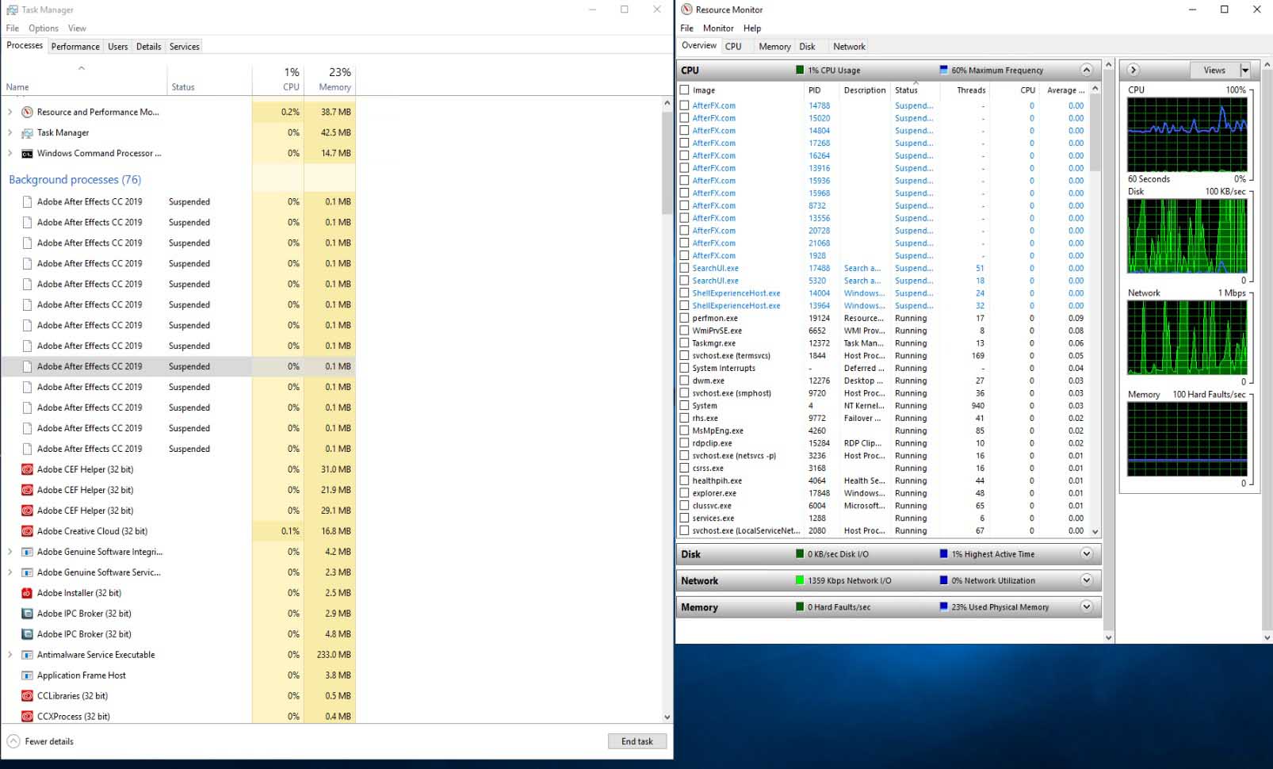Click Adobe CEF Helper 29.1 MB icon
Screen dimensions: 1273x769
click(27, 511)
